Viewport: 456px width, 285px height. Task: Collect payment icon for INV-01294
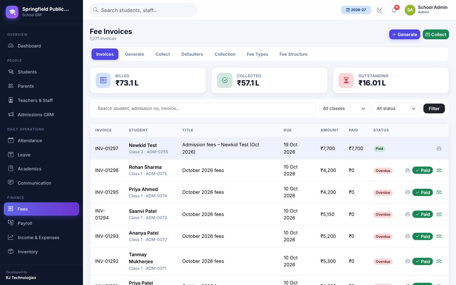click(439, 214)
